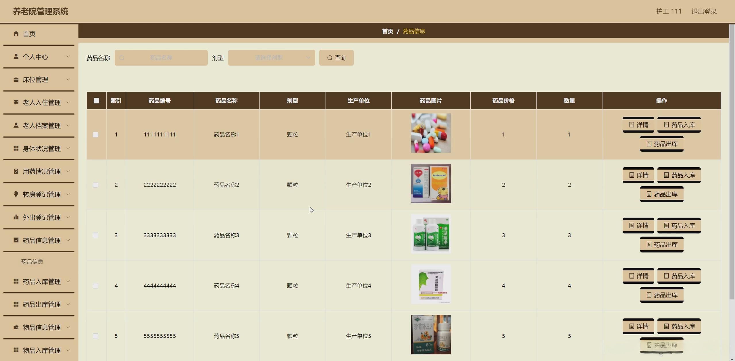
Task: Click the home icon beside 首页 in the sidebar
Action: click(16, 34)
